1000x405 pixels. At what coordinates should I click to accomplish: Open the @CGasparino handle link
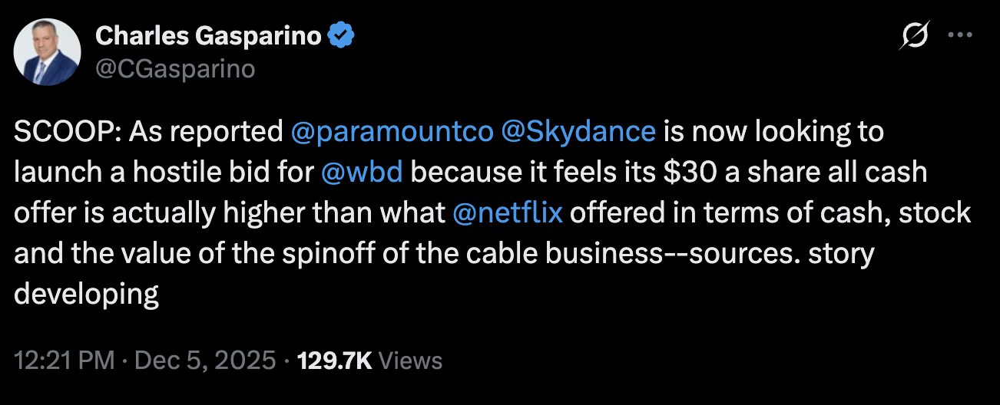coord(174,69)
